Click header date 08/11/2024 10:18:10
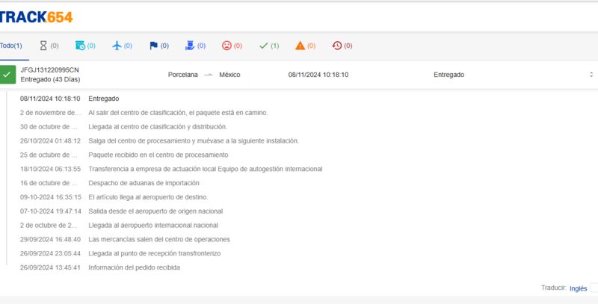598x304 pixels. click(318, 75)
